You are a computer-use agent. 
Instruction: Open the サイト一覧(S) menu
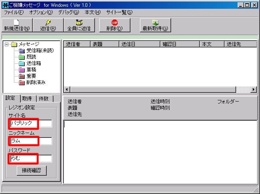click(x=119, y=12)
